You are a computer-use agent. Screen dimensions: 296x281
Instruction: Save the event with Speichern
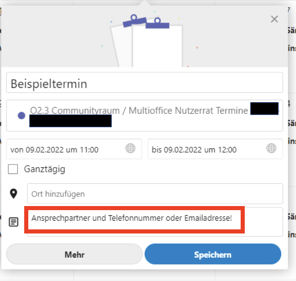[213, 254]
